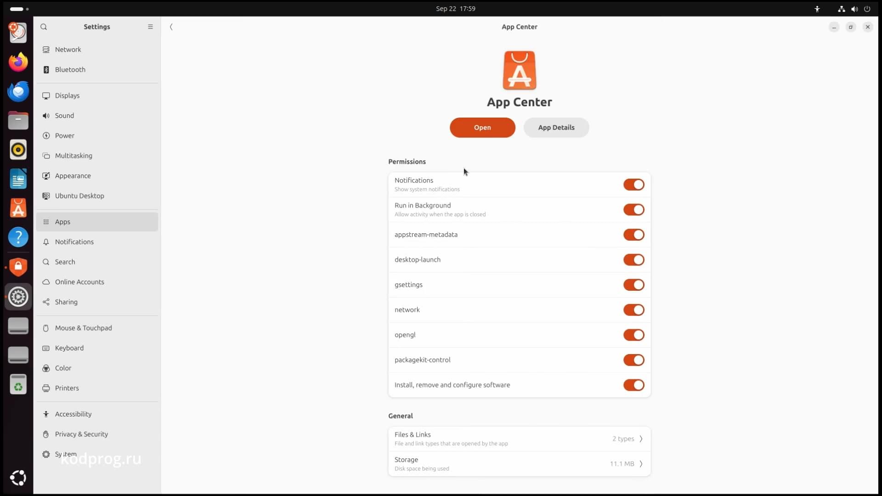
Task: Open Multitasking settings
Action: (x=97, y=156)
